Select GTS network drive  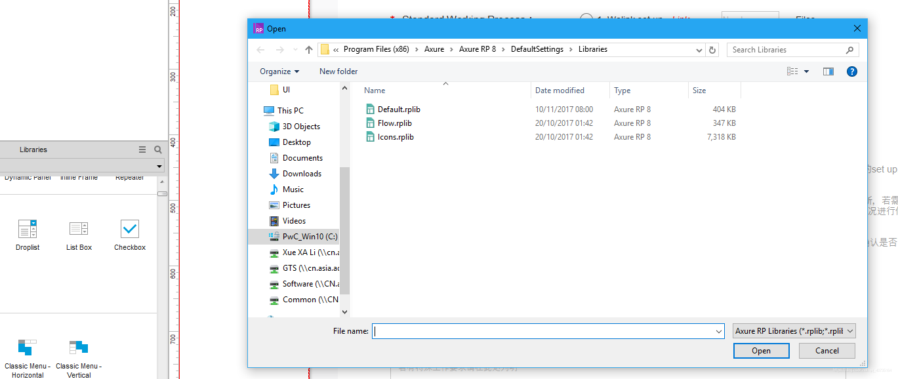[304, 268]
